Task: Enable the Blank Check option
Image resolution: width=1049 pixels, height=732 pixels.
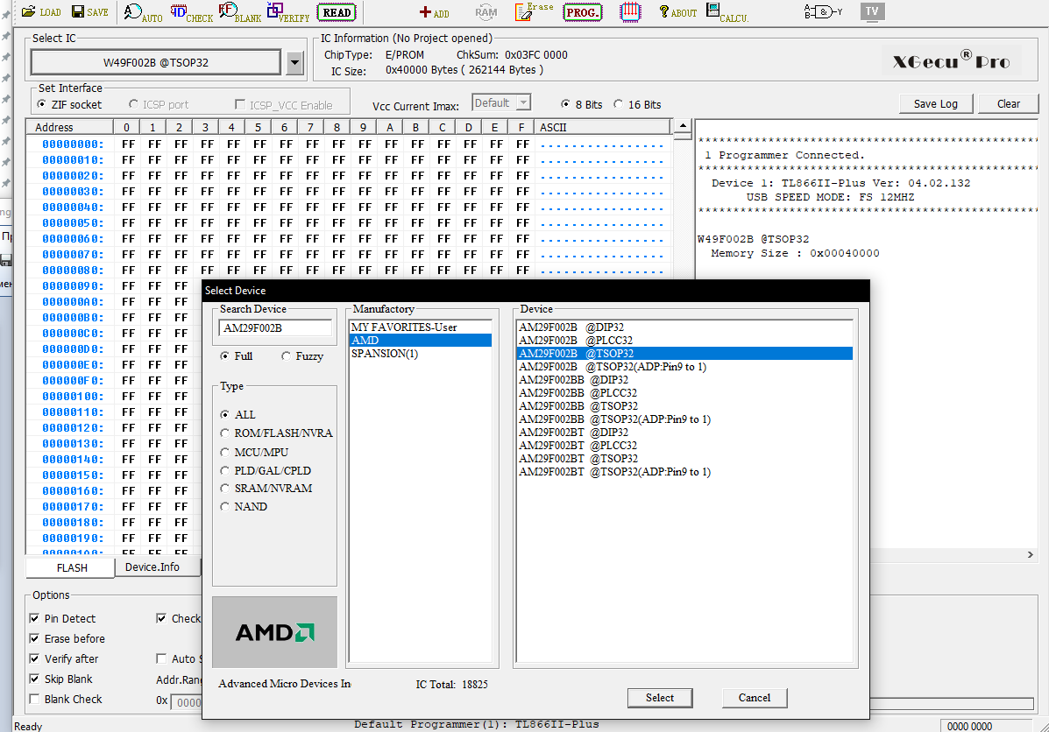Action: 67,699
